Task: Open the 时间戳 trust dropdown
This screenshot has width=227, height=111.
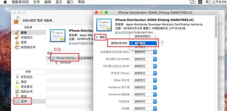Action: tap(145, 109)
